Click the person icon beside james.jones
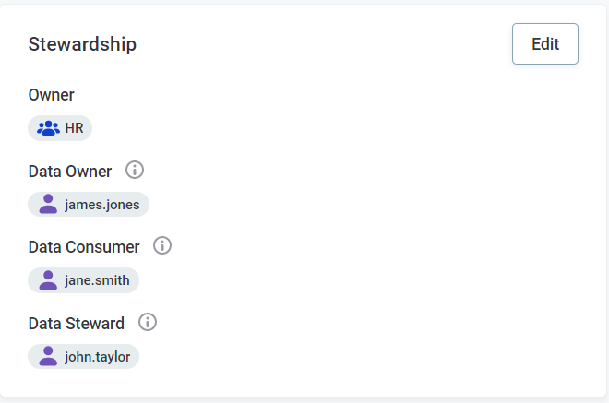609x403 pixels. [x=48, y=204]
